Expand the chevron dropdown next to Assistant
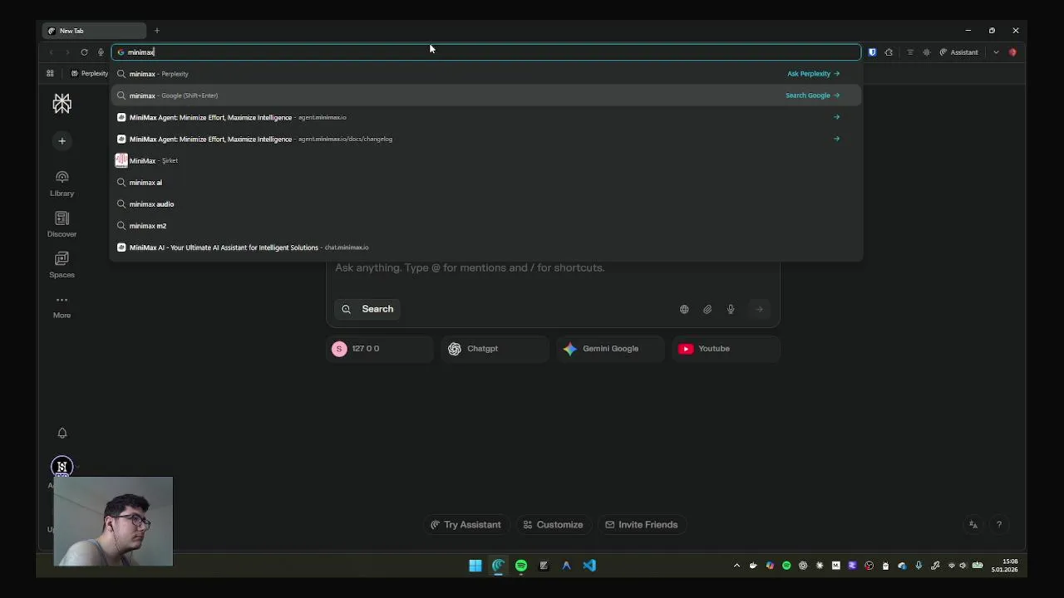 [996, 52]
